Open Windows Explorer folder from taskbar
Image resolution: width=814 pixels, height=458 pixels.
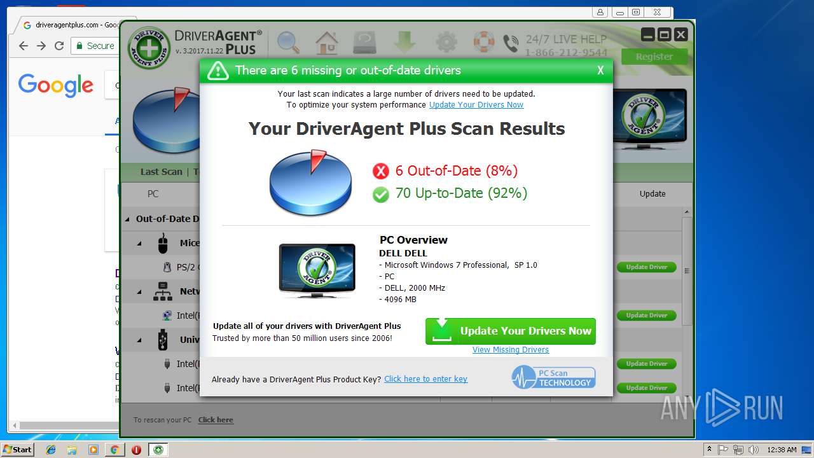tap(72, 450)
